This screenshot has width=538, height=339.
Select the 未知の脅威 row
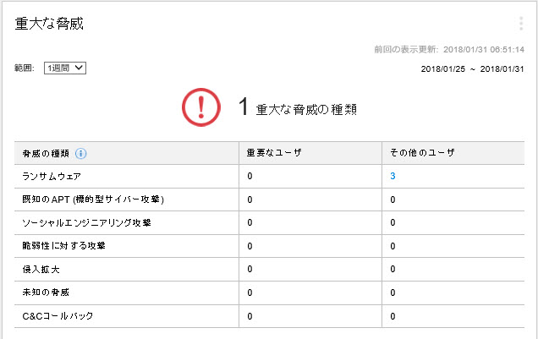tap(46, 293)
